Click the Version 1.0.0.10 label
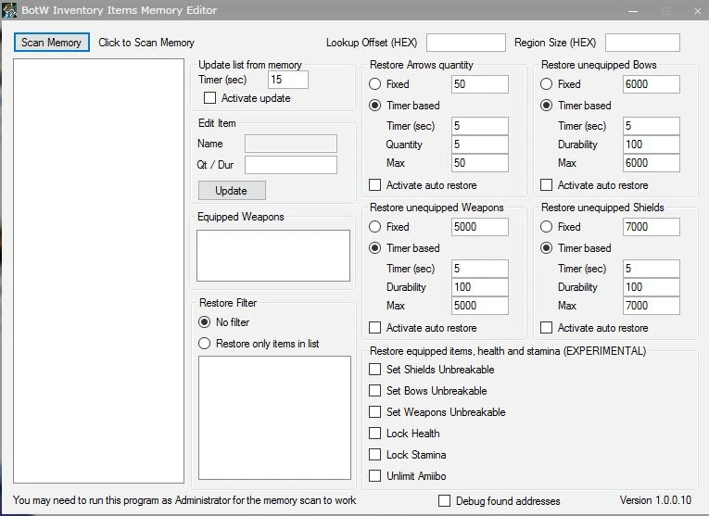The height and width of the screenshot is (516, 709). coord(655,500)
